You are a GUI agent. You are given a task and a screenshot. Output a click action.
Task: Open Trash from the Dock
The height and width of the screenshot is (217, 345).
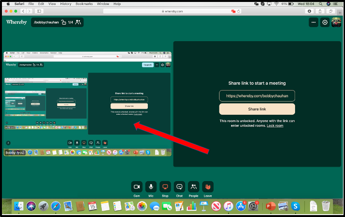pyautogui.click(x=326, y=206)
